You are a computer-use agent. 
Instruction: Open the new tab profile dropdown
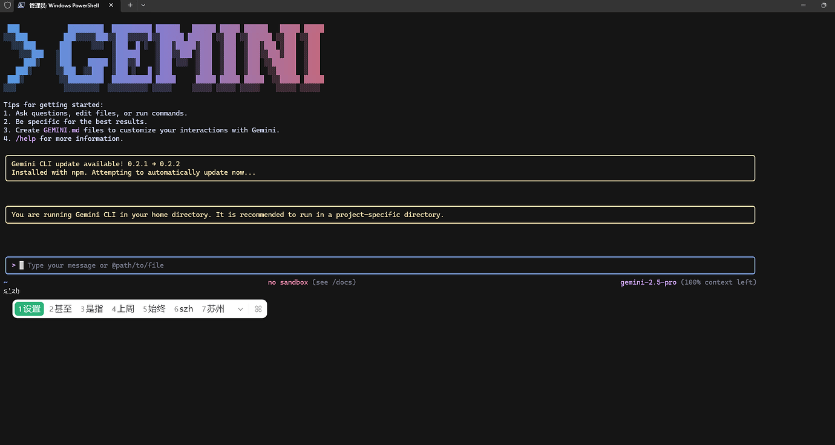tap(143, 5)
